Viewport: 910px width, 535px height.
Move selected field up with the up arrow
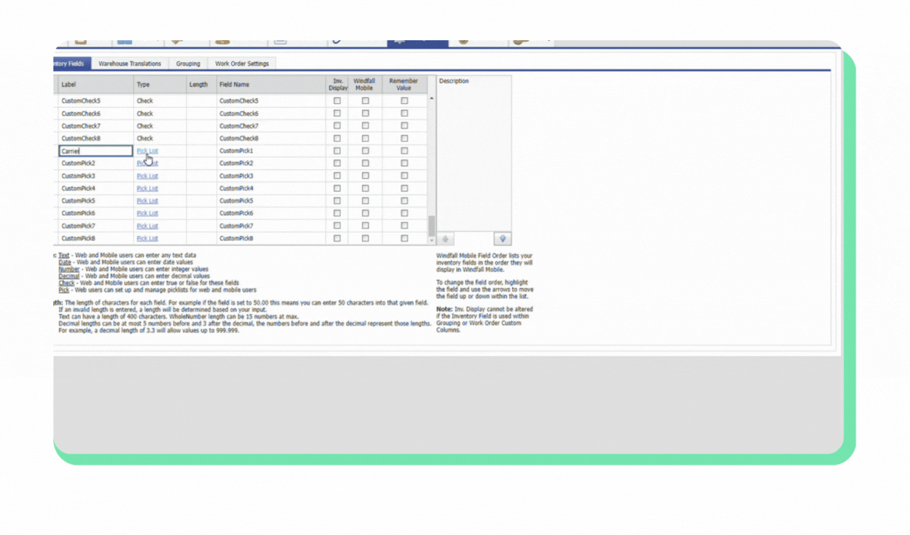[x=445, y=239]
